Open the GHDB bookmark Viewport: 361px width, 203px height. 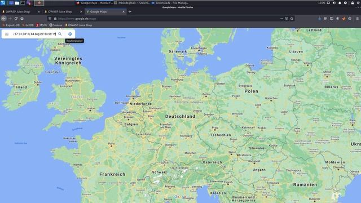(x=28, y=25)
